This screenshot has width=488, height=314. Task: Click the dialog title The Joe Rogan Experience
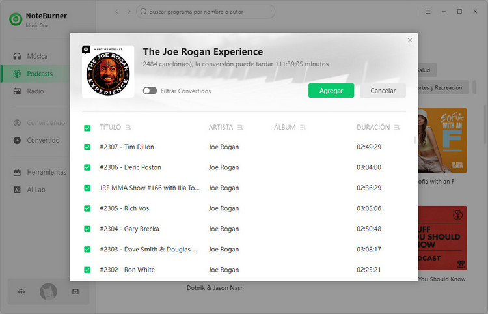(203, 51)
